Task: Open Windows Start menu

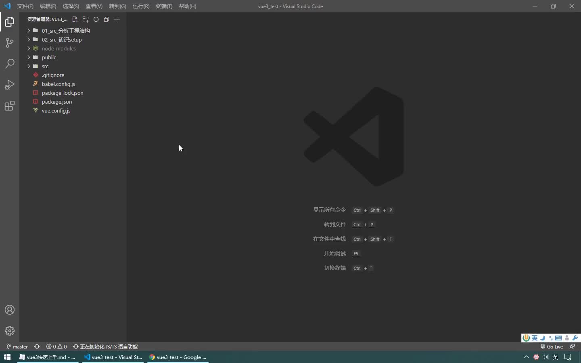Action: pos(7,357)
